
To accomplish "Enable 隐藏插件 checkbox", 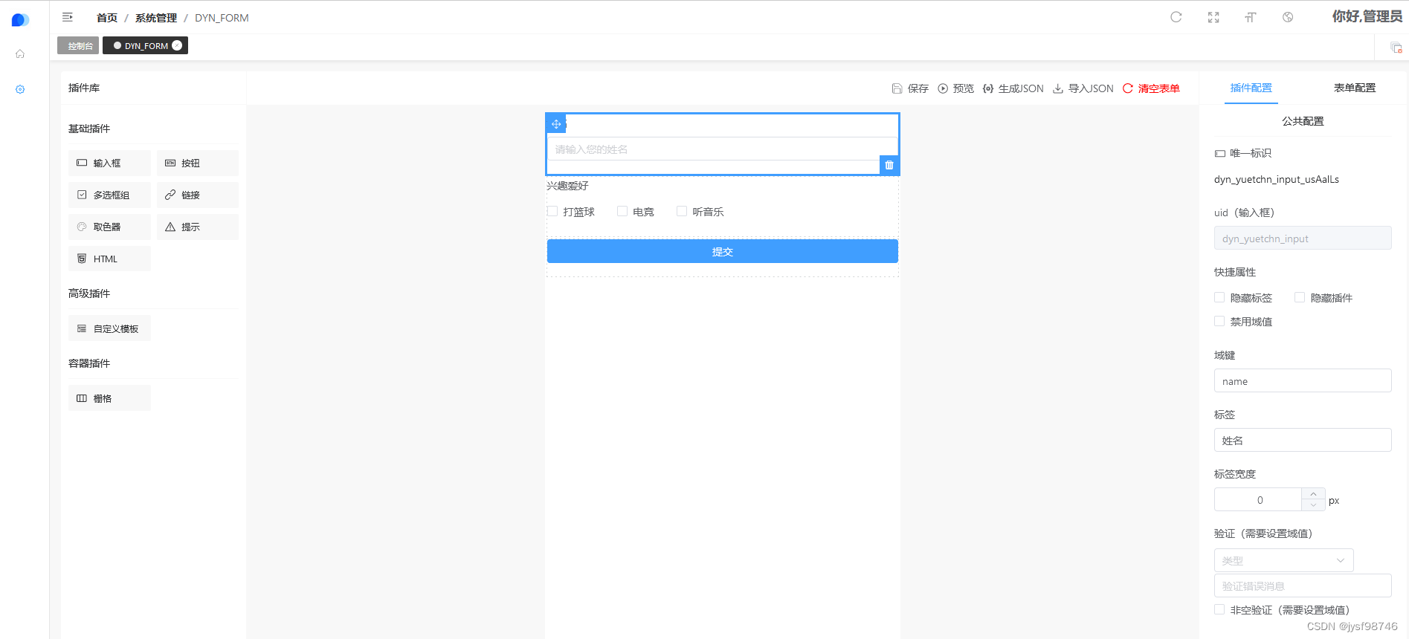I will coord(1300,297).
